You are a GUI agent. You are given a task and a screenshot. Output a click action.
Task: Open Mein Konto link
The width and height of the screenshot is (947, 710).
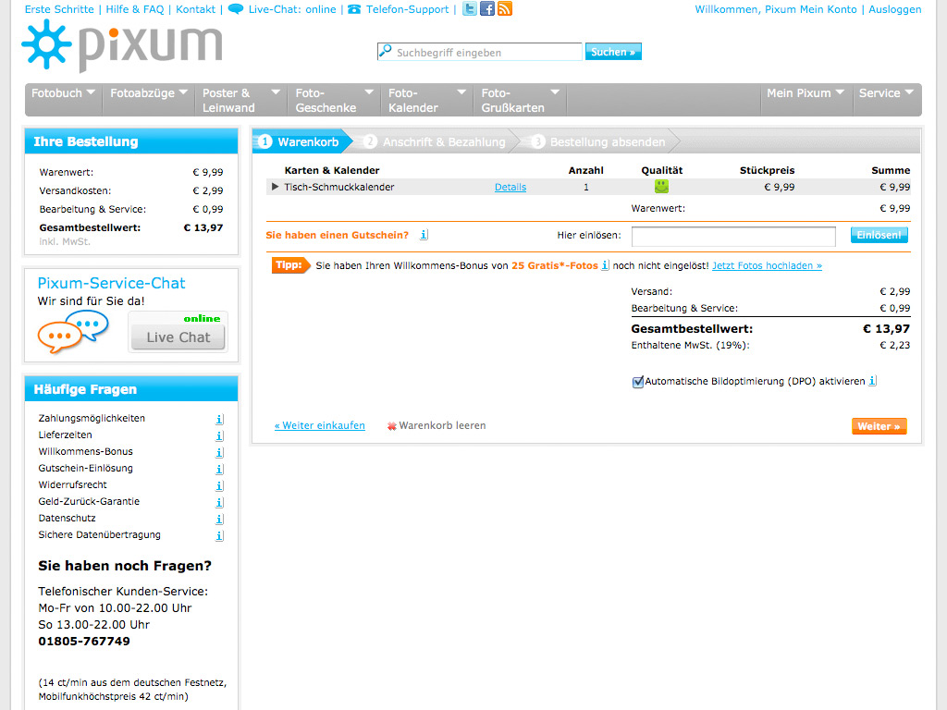tap(829, 9)
